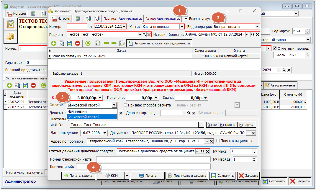Open the ККМ button dropdown arrow
The height and width of the screenshot is (190, 316).
(127, 176)
